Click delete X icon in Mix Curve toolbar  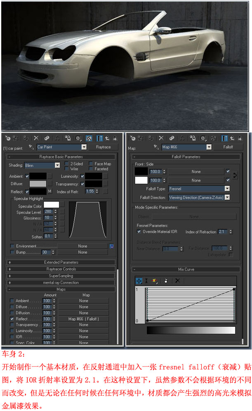pos(177,281)
